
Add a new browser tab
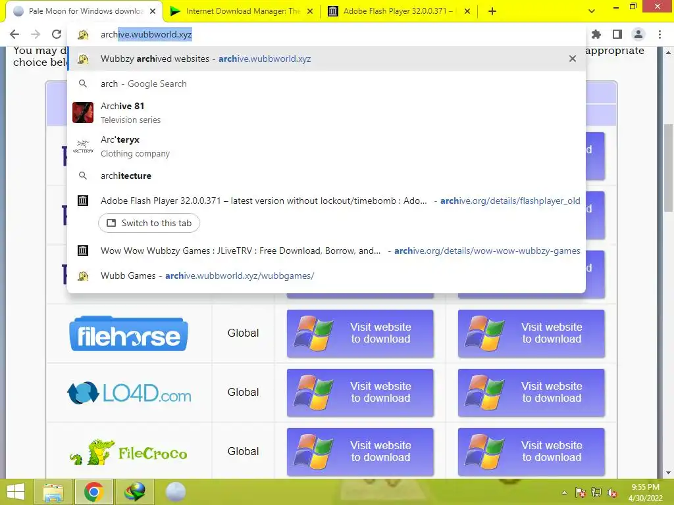[492, 11]
